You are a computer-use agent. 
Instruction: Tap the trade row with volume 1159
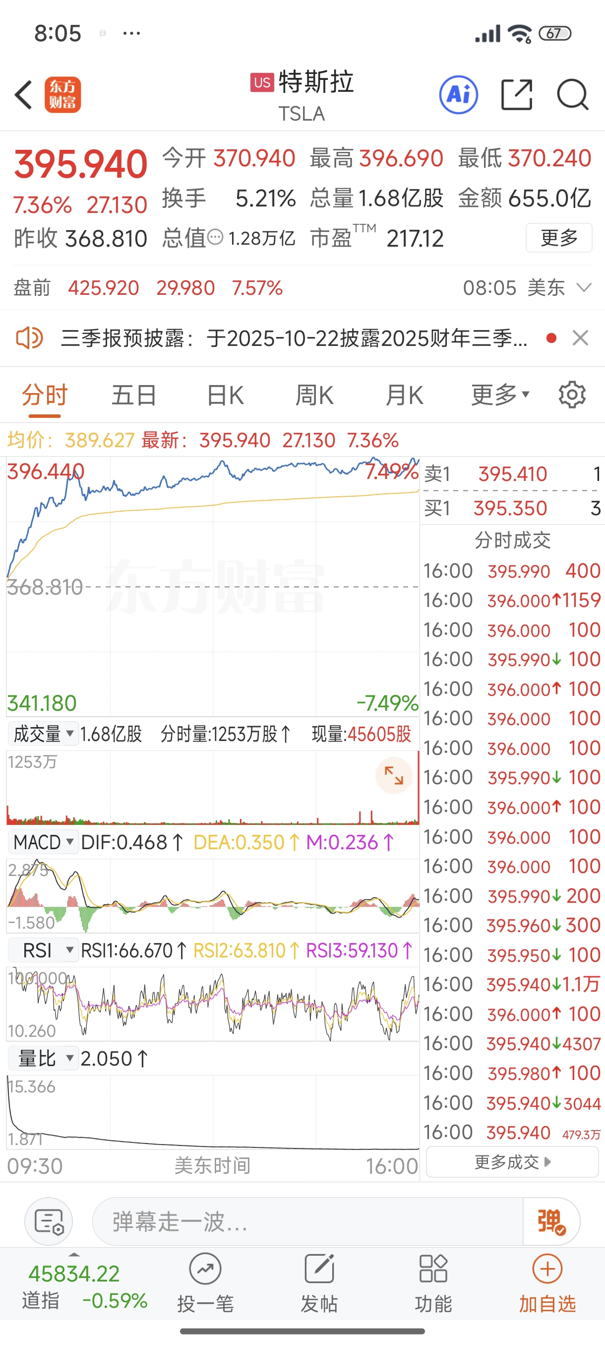click(512, 600)
